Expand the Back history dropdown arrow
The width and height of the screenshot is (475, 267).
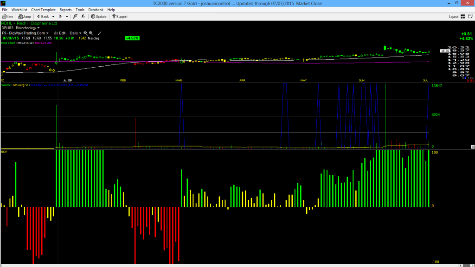(53, 17)
